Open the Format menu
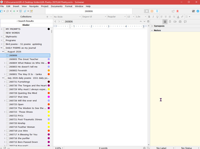This screenshot has width=200, height=149. (x=69, y=6)
